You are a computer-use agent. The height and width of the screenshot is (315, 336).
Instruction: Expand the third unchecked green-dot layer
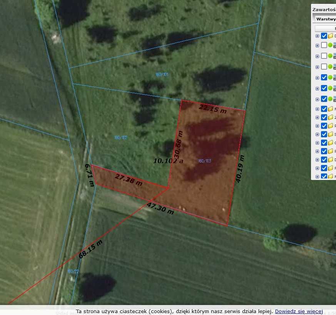coord(318,67)
